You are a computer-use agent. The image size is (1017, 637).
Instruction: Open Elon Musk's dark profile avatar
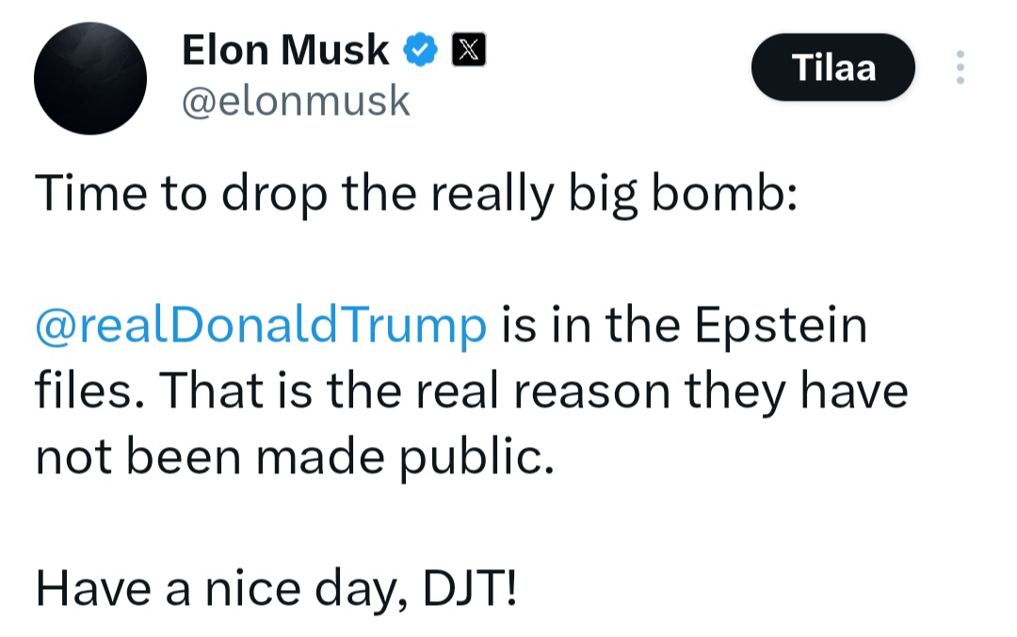pos(90,78)
